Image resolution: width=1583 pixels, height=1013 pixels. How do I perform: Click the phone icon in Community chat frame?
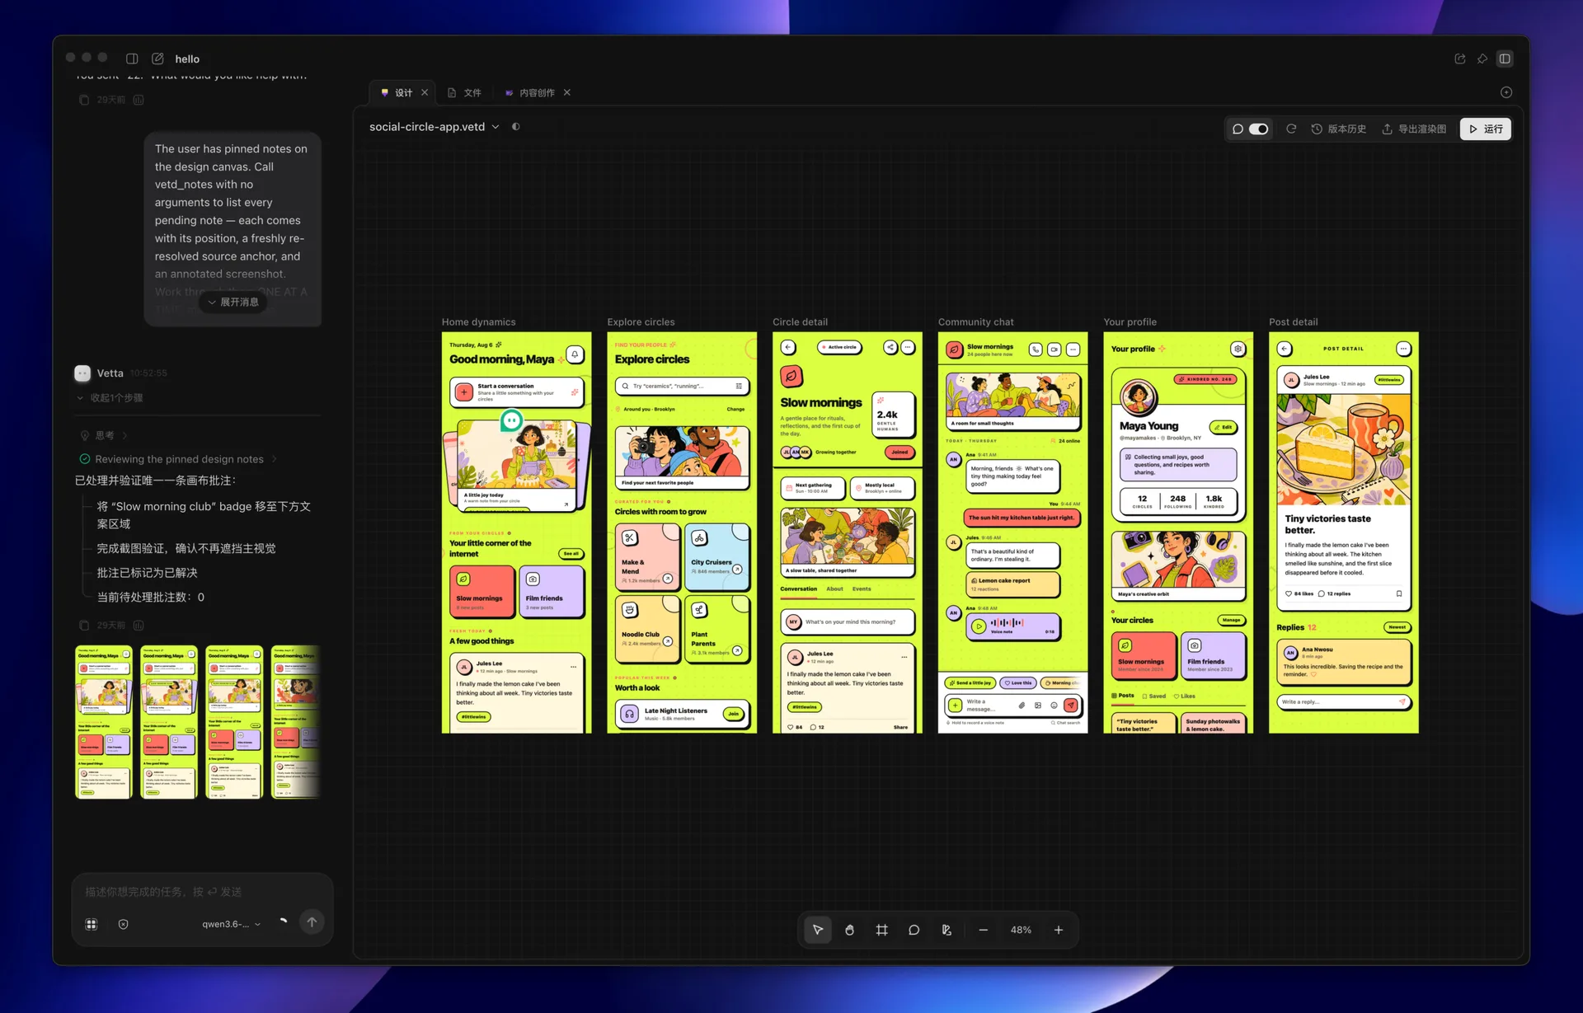click(x=1036, y=349)
